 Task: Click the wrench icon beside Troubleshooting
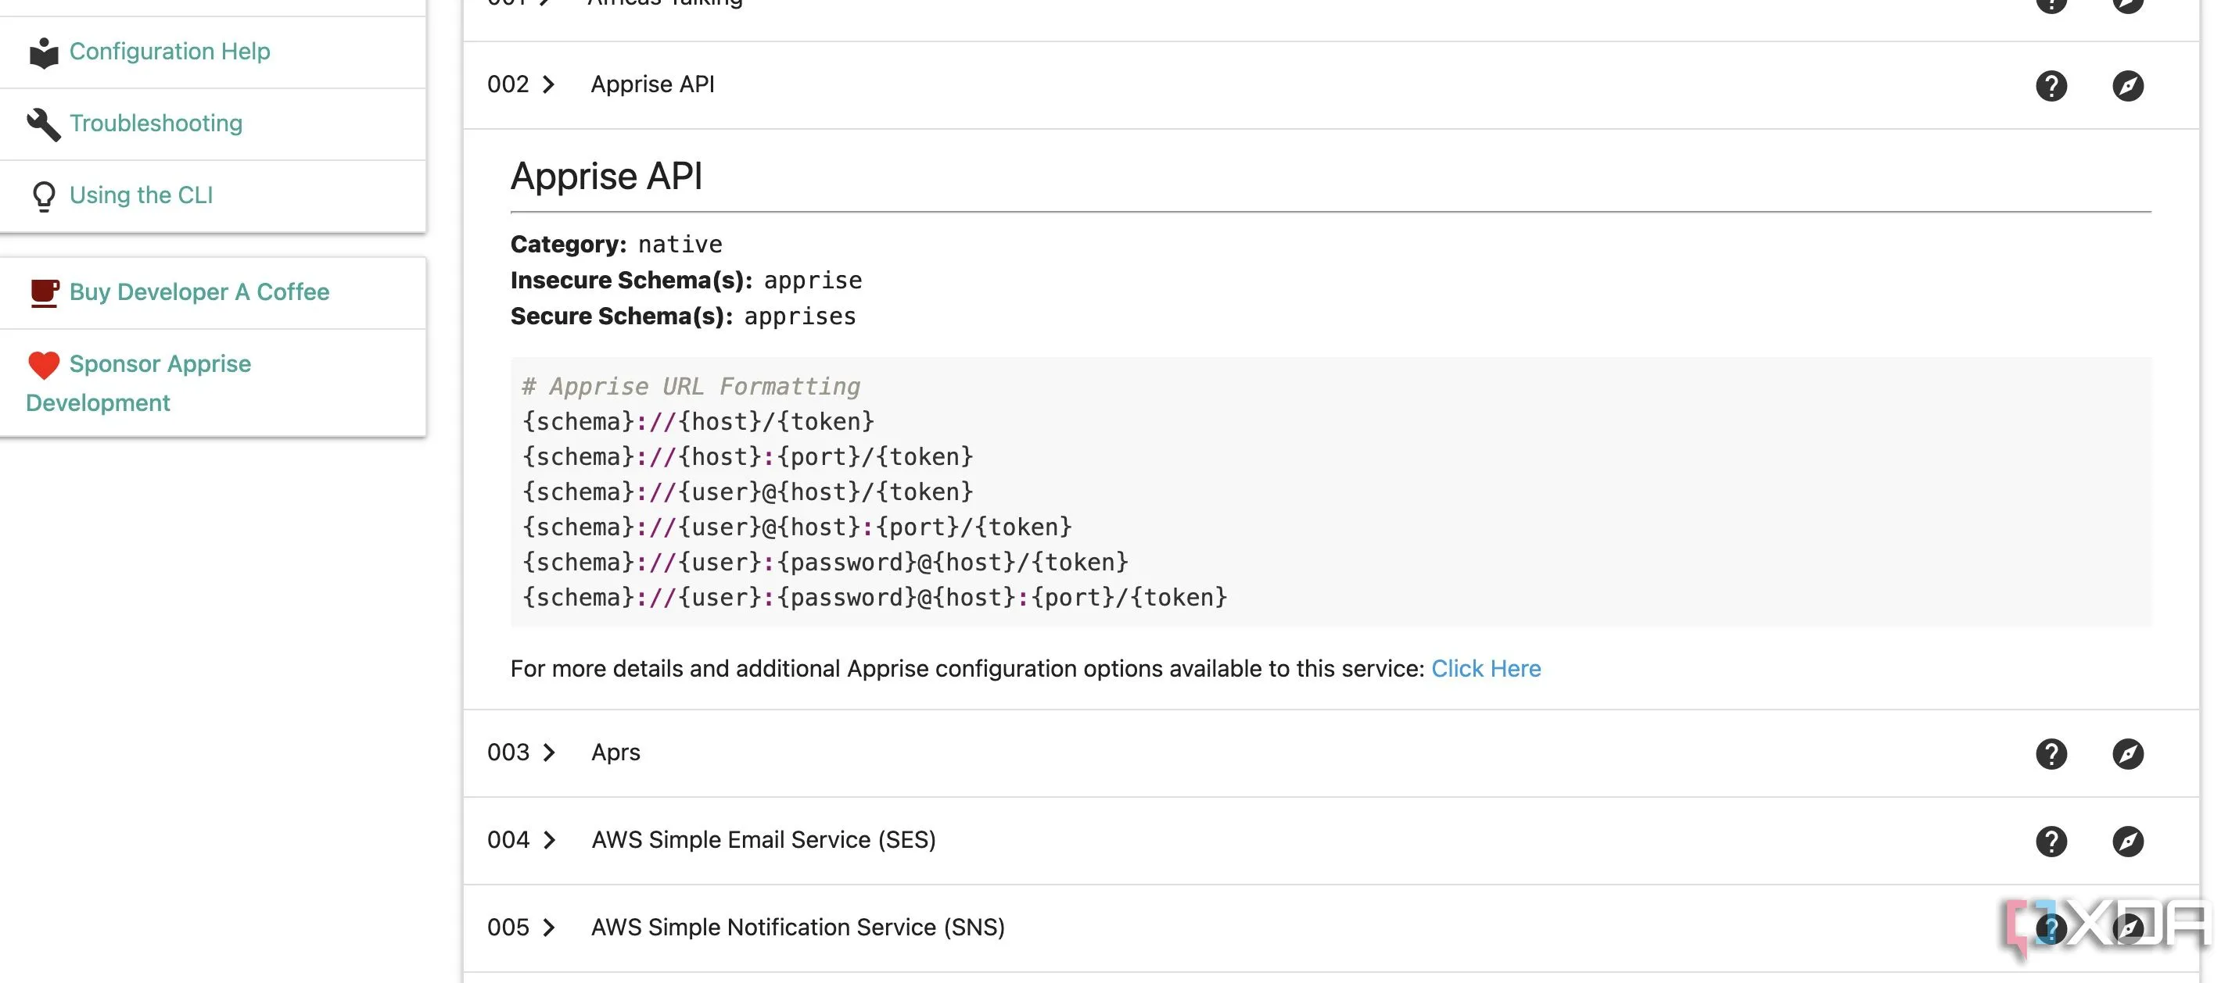pyautogui.click(x=43, y=123)
